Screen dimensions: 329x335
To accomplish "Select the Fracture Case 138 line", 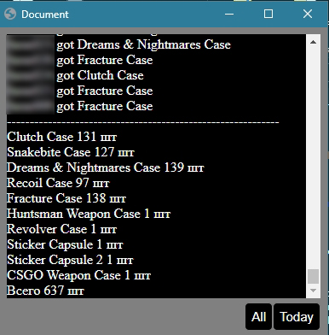I will [x=66, y=198].
